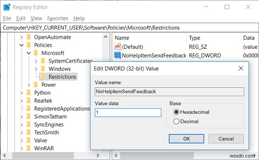Click the (Default) string value icon
259x160 pixels.
point(117,47)
